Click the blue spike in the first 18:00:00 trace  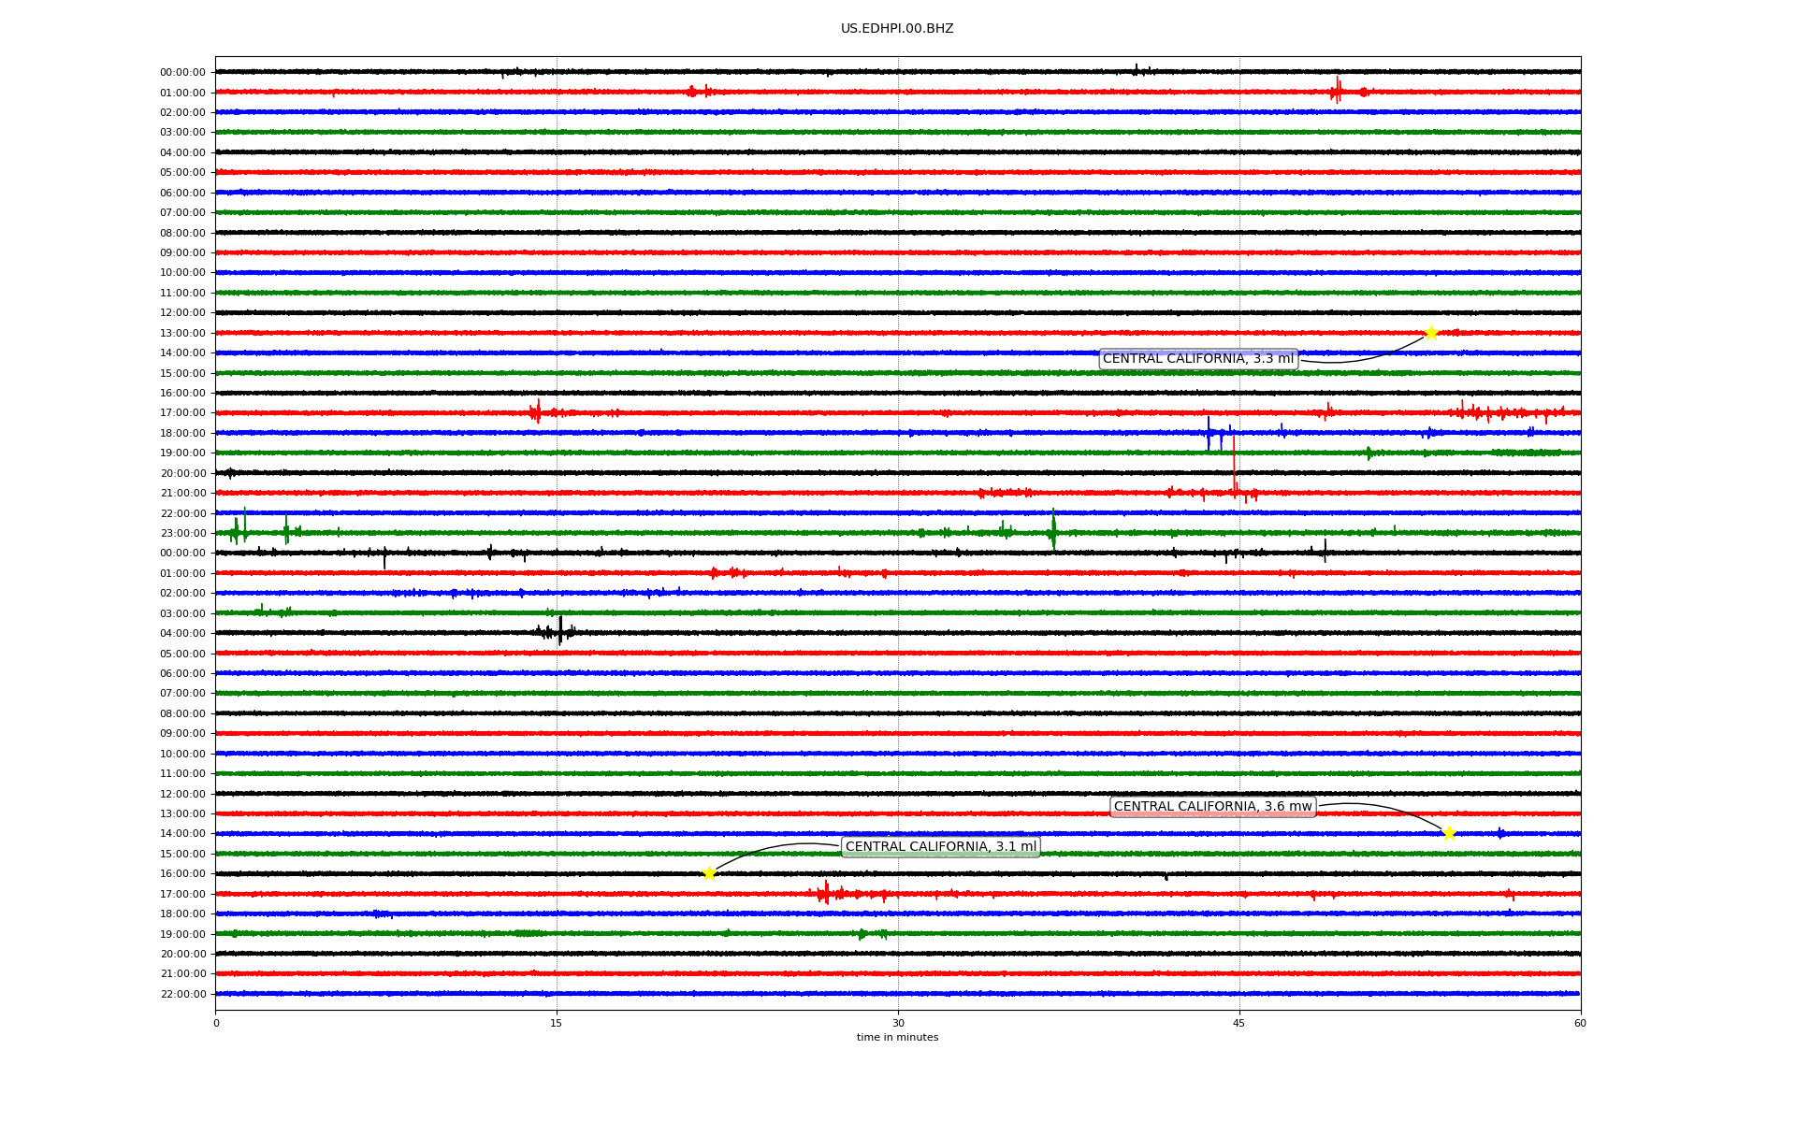[1209, 433]
